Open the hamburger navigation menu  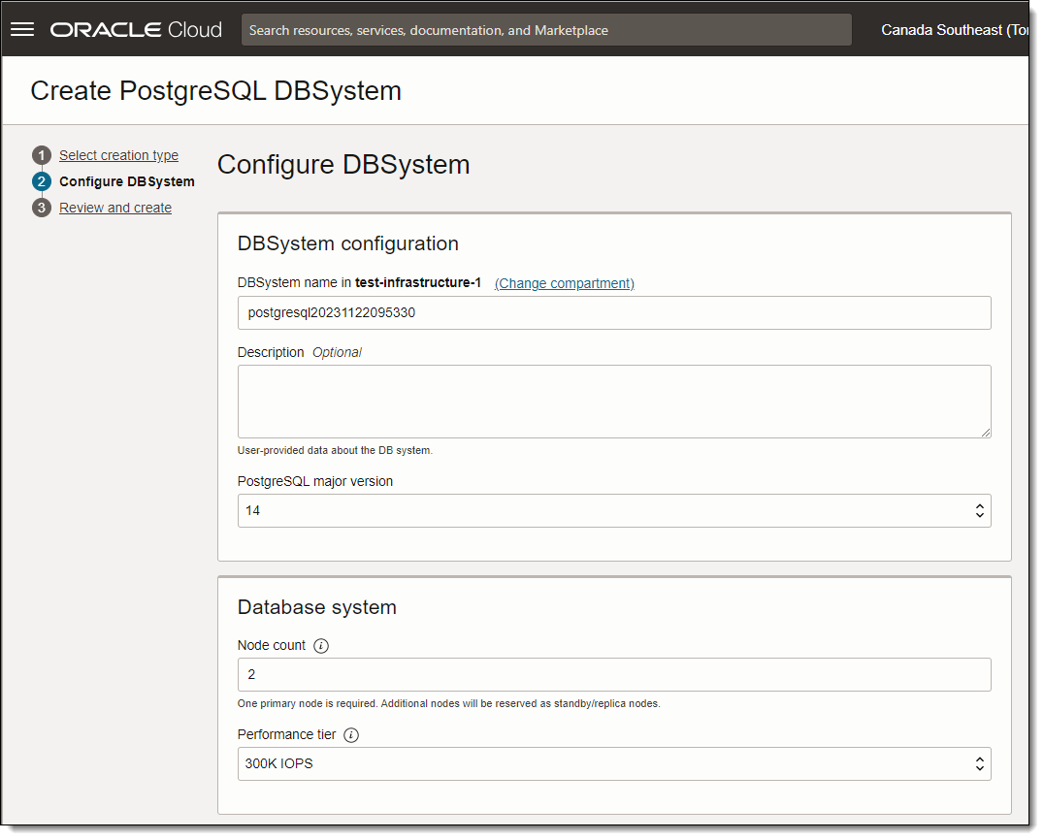pos(22,29)
